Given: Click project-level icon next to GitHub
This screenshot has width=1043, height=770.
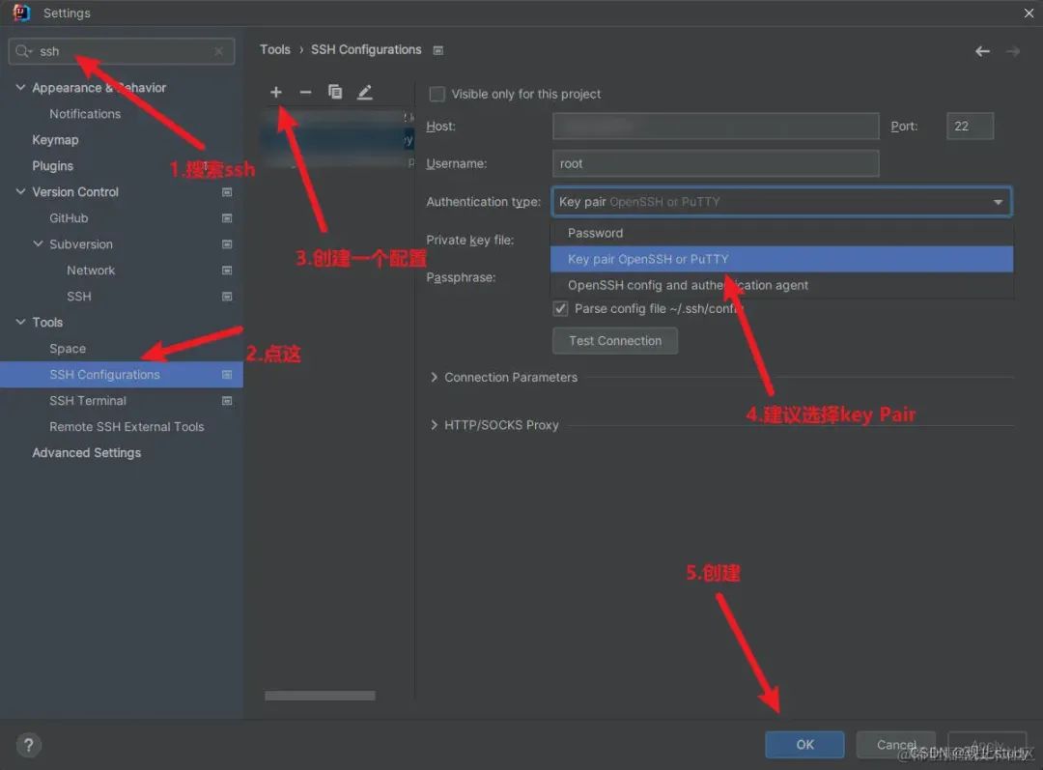Looking at the screenshot, I should (227, 218).
